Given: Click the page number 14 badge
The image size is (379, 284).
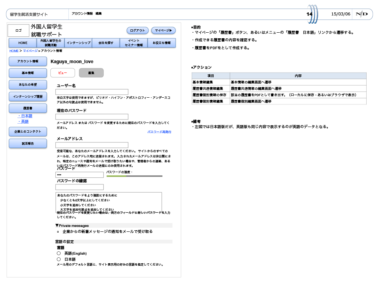Looking at the screenshot, I should coord(310,14).
